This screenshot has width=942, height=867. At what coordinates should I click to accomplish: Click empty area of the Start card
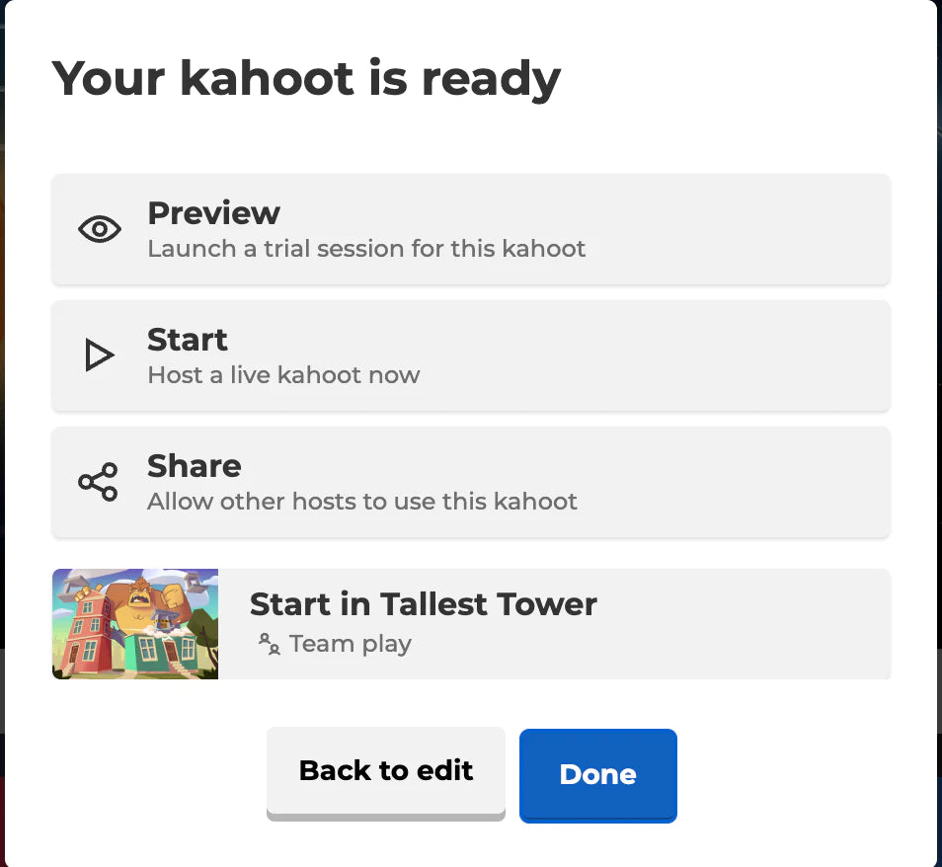(x=691, y=355)
